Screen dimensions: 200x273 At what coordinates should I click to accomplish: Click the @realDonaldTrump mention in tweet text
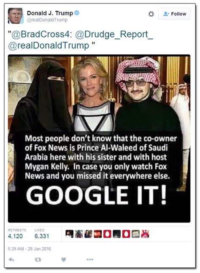pos(49,46)
